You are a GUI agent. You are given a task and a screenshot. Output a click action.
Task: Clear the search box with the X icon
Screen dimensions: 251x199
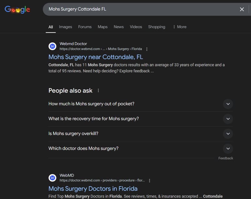point(242,9)
